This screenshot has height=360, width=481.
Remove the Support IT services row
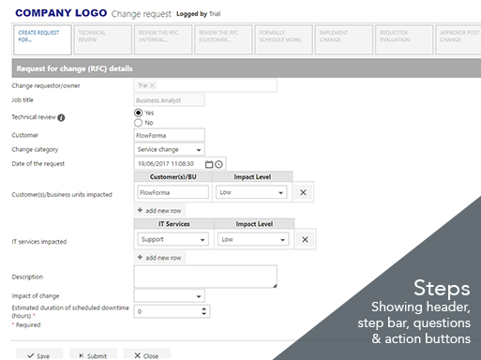point(305,239)
